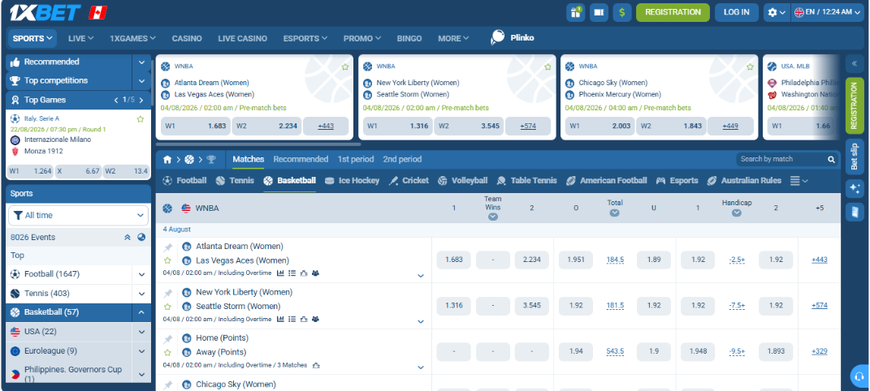Collapse the right panel with the double-arrow icon
The image size is (870, 391).
coord(855,63)
